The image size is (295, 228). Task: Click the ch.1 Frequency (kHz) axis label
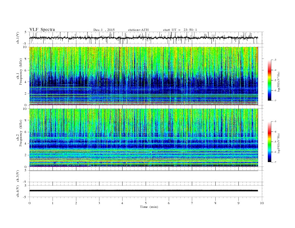19,72
